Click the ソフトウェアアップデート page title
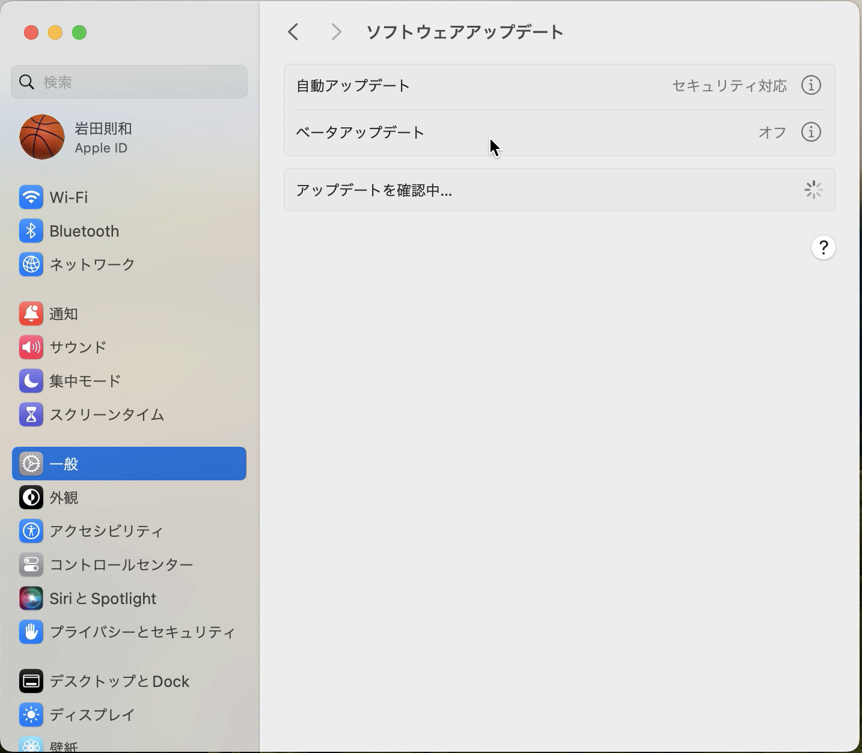The height and width of the screenshot is (753, 862). click(x=465, y=32)
